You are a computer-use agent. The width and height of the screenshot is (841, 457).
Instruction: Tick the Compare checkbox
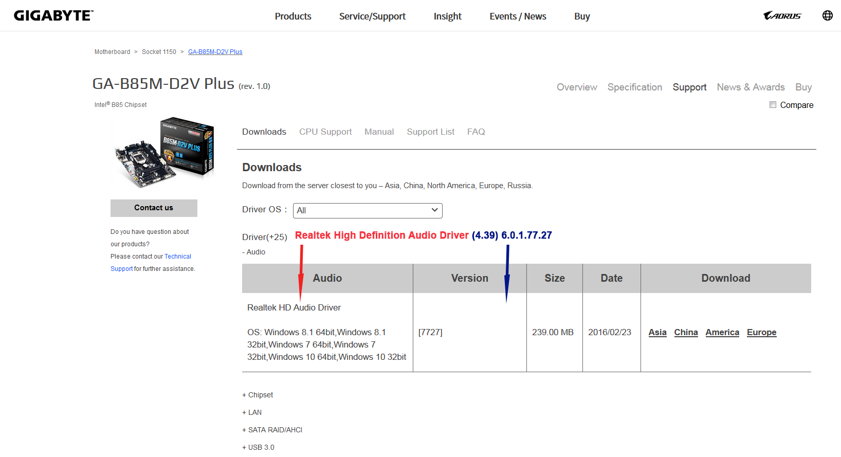click(x=773, y=105)
